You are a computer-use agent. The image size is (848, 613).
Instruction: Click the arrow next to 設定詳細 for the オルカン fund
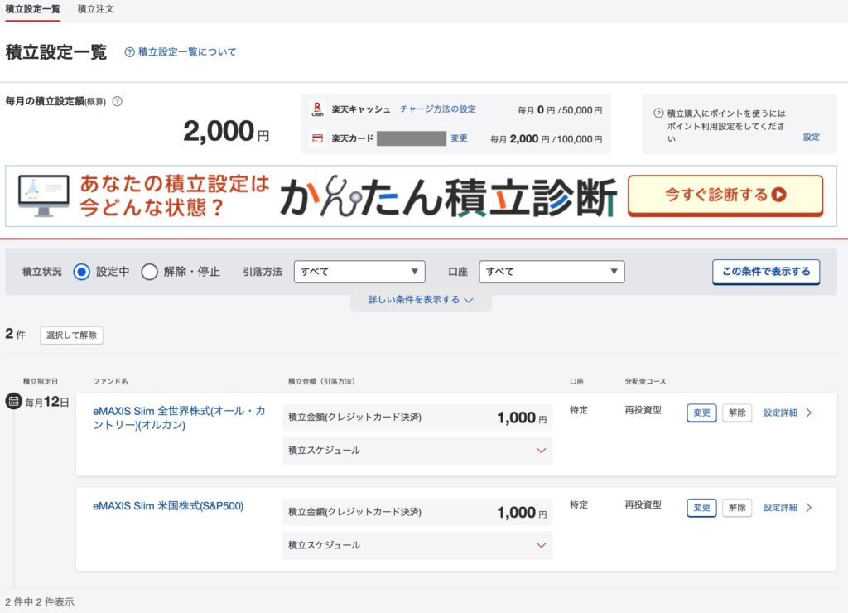coord(809,413)
